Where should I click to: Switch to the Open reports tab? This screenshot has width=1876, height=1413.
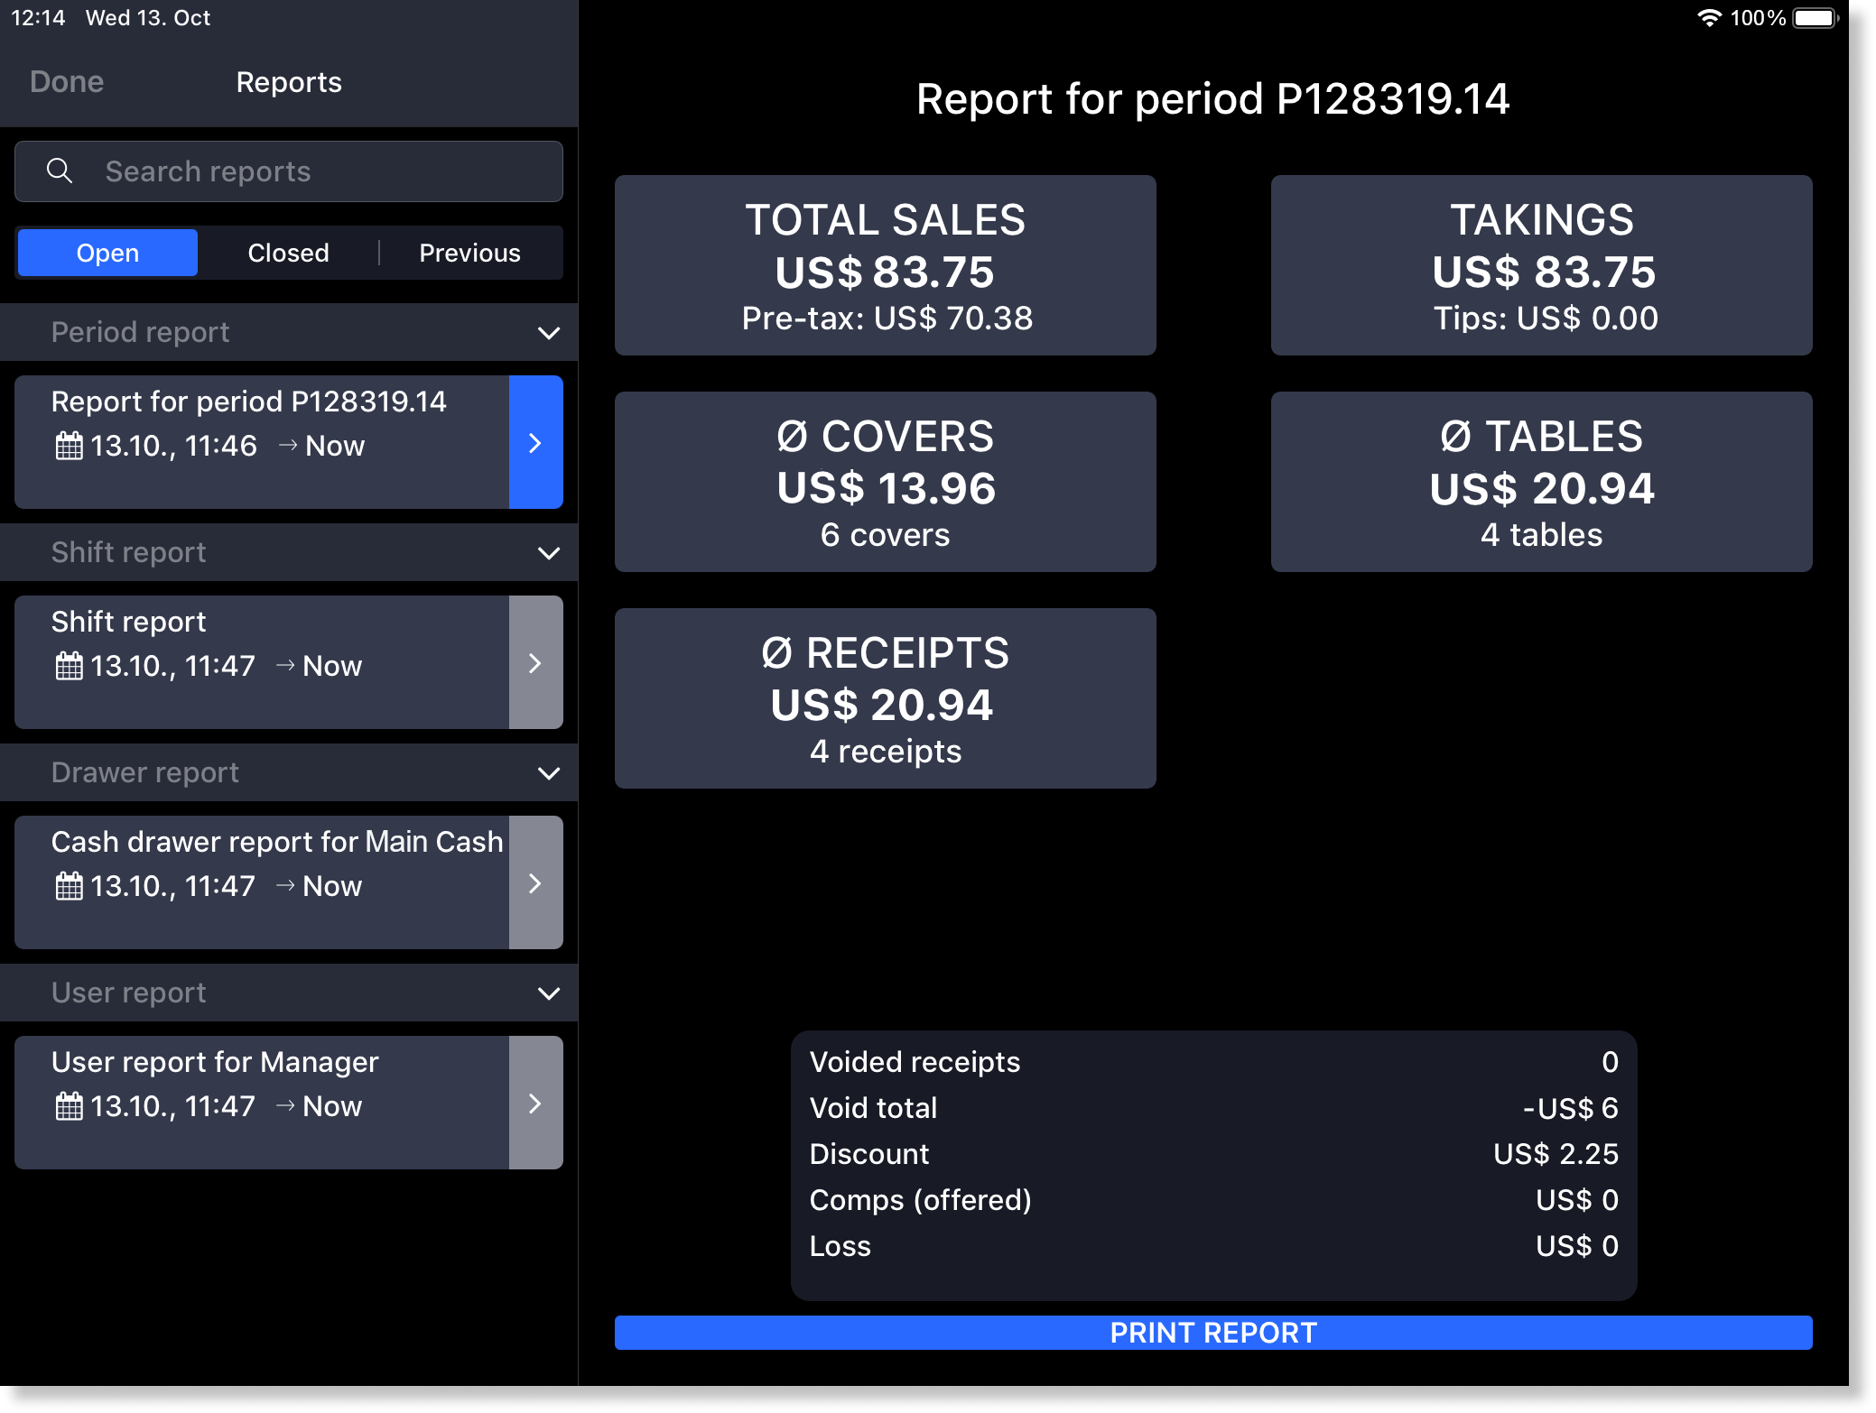click(x=107, y=253)
